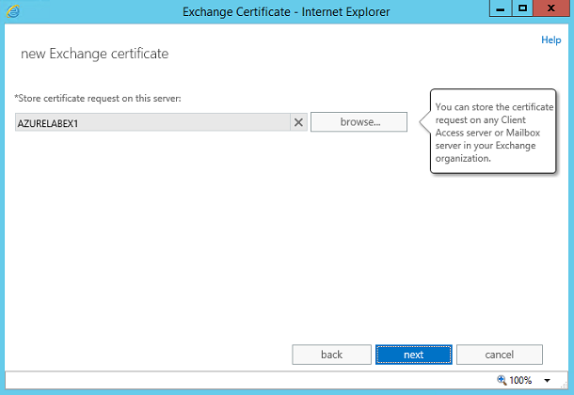This screenshot has width=574, height=395.
Task: Maximize the Exchange Certificate window
Action: (x=522, y=8)
